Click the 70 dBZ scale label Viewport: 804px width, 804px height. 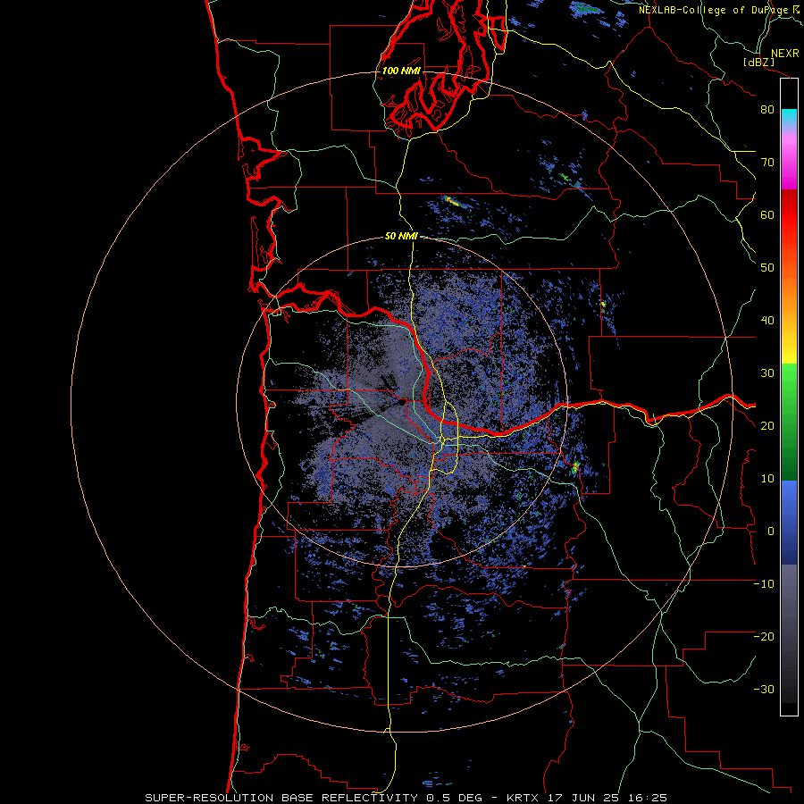pyautogui.click(x=767, y=163)
